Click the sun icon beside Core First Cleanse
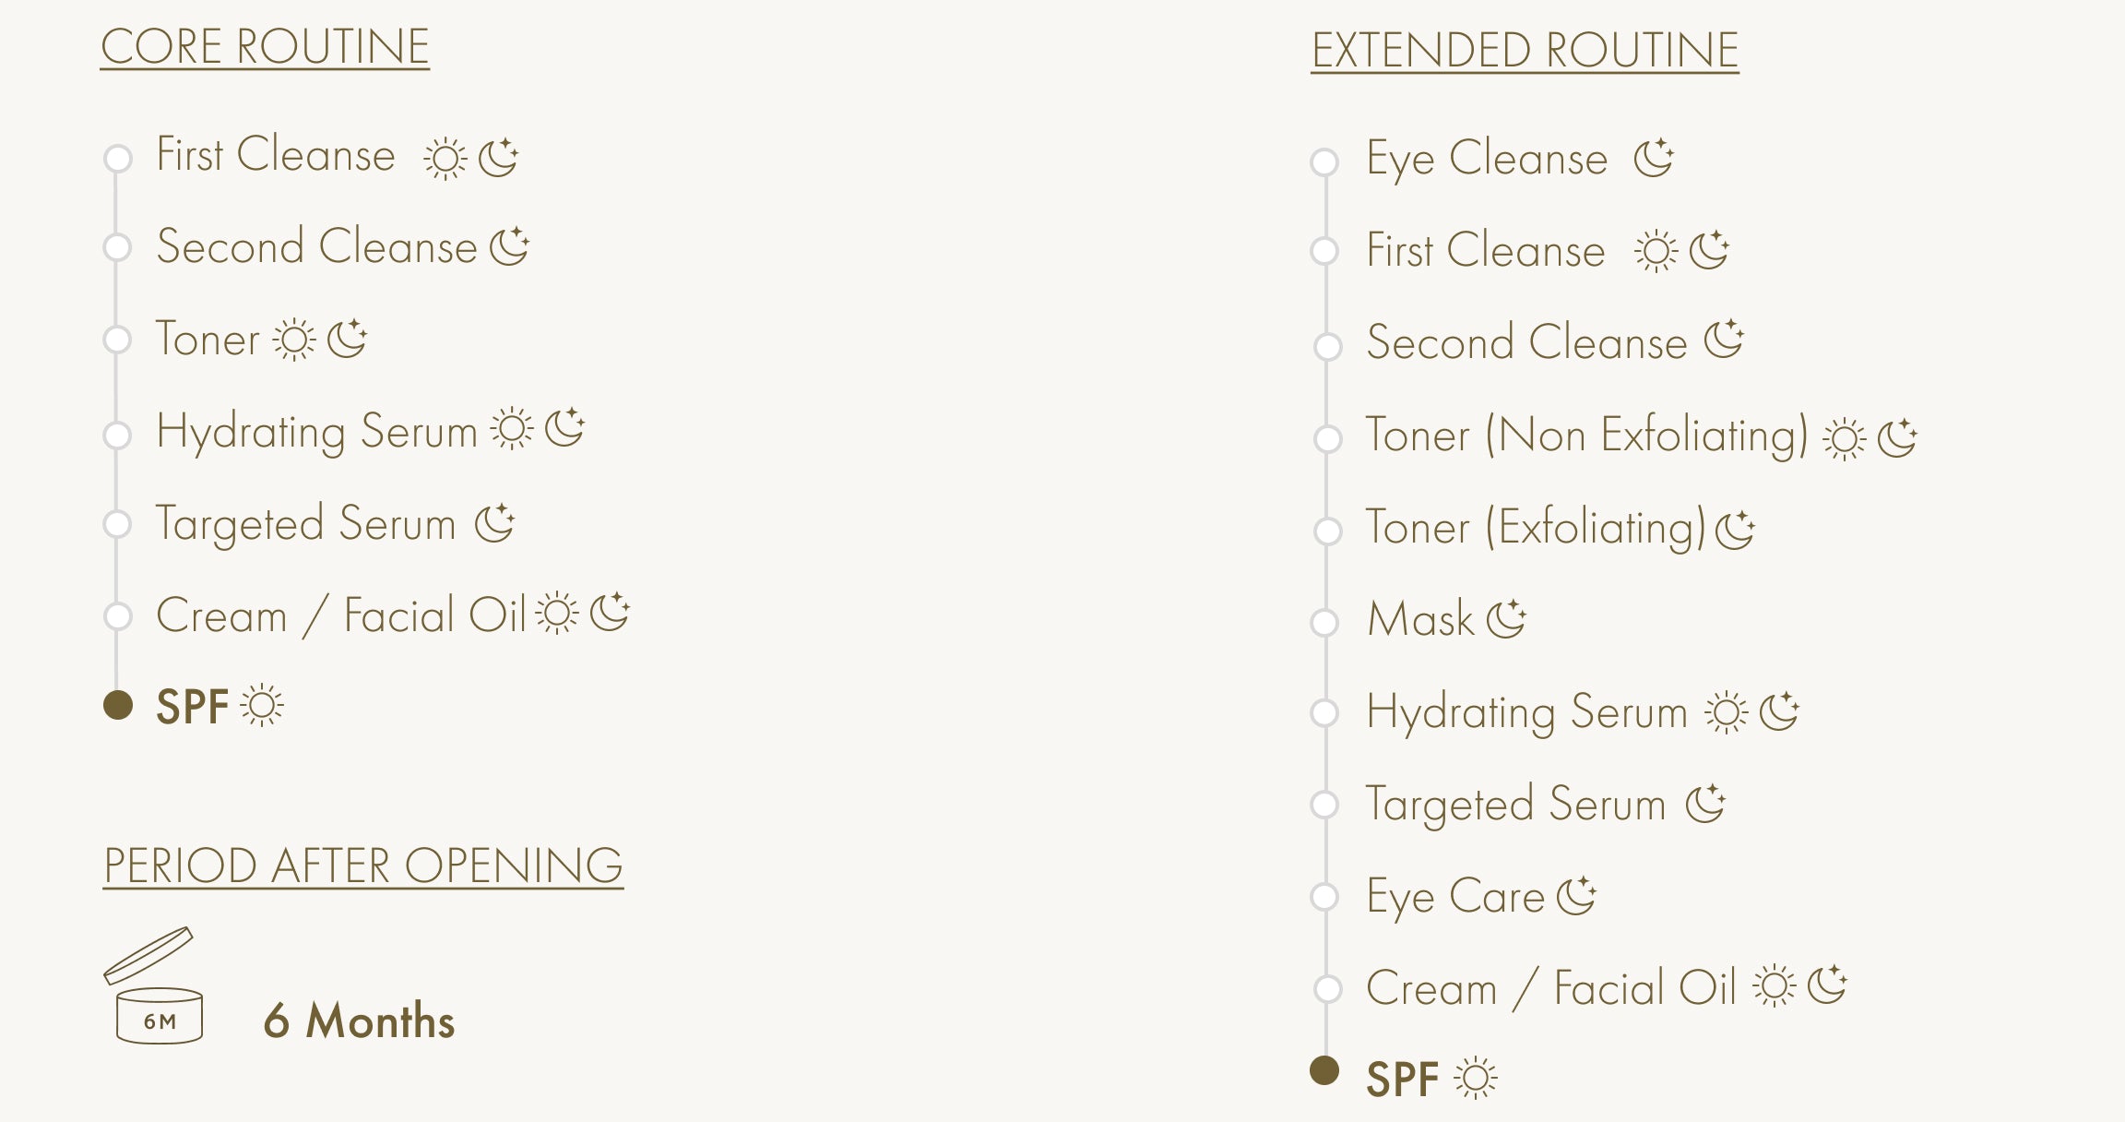This screenshot has height=1122, width=2125. point(445,159)
